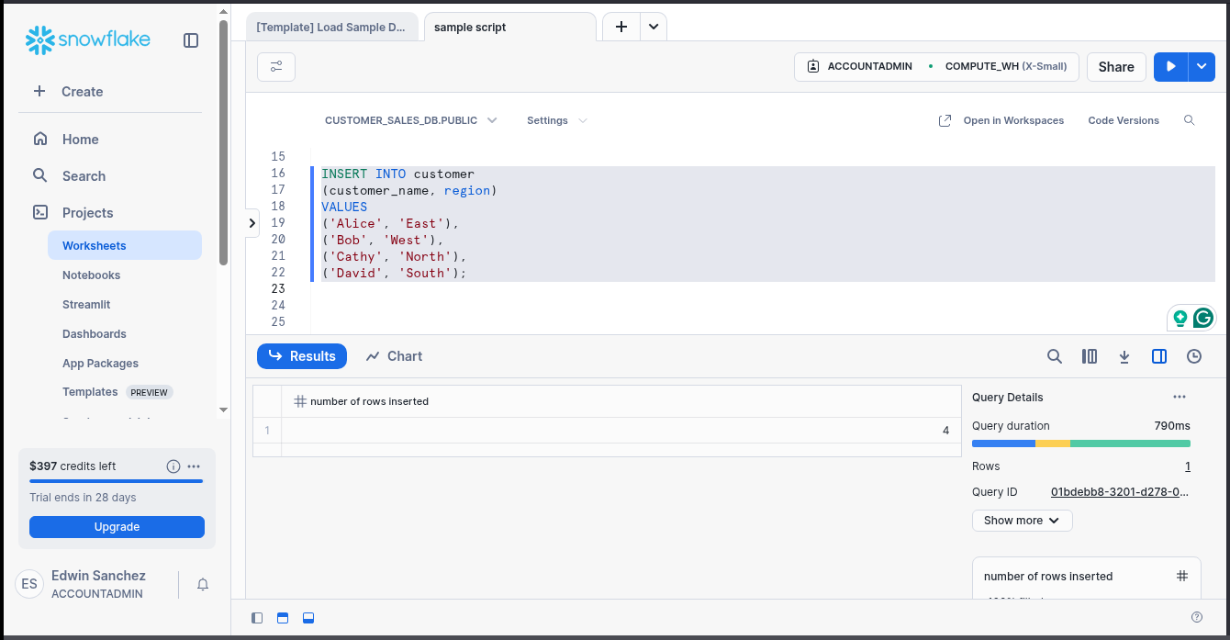Toggle the query details side panel icon
The image size is (1230, 640).
coord(1158,355)
